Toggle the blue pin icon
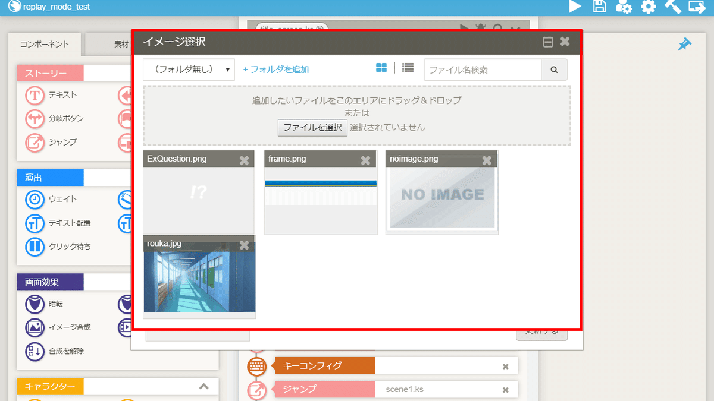The image size is (714, 401). pyautogui.click(x=685, y=45)
